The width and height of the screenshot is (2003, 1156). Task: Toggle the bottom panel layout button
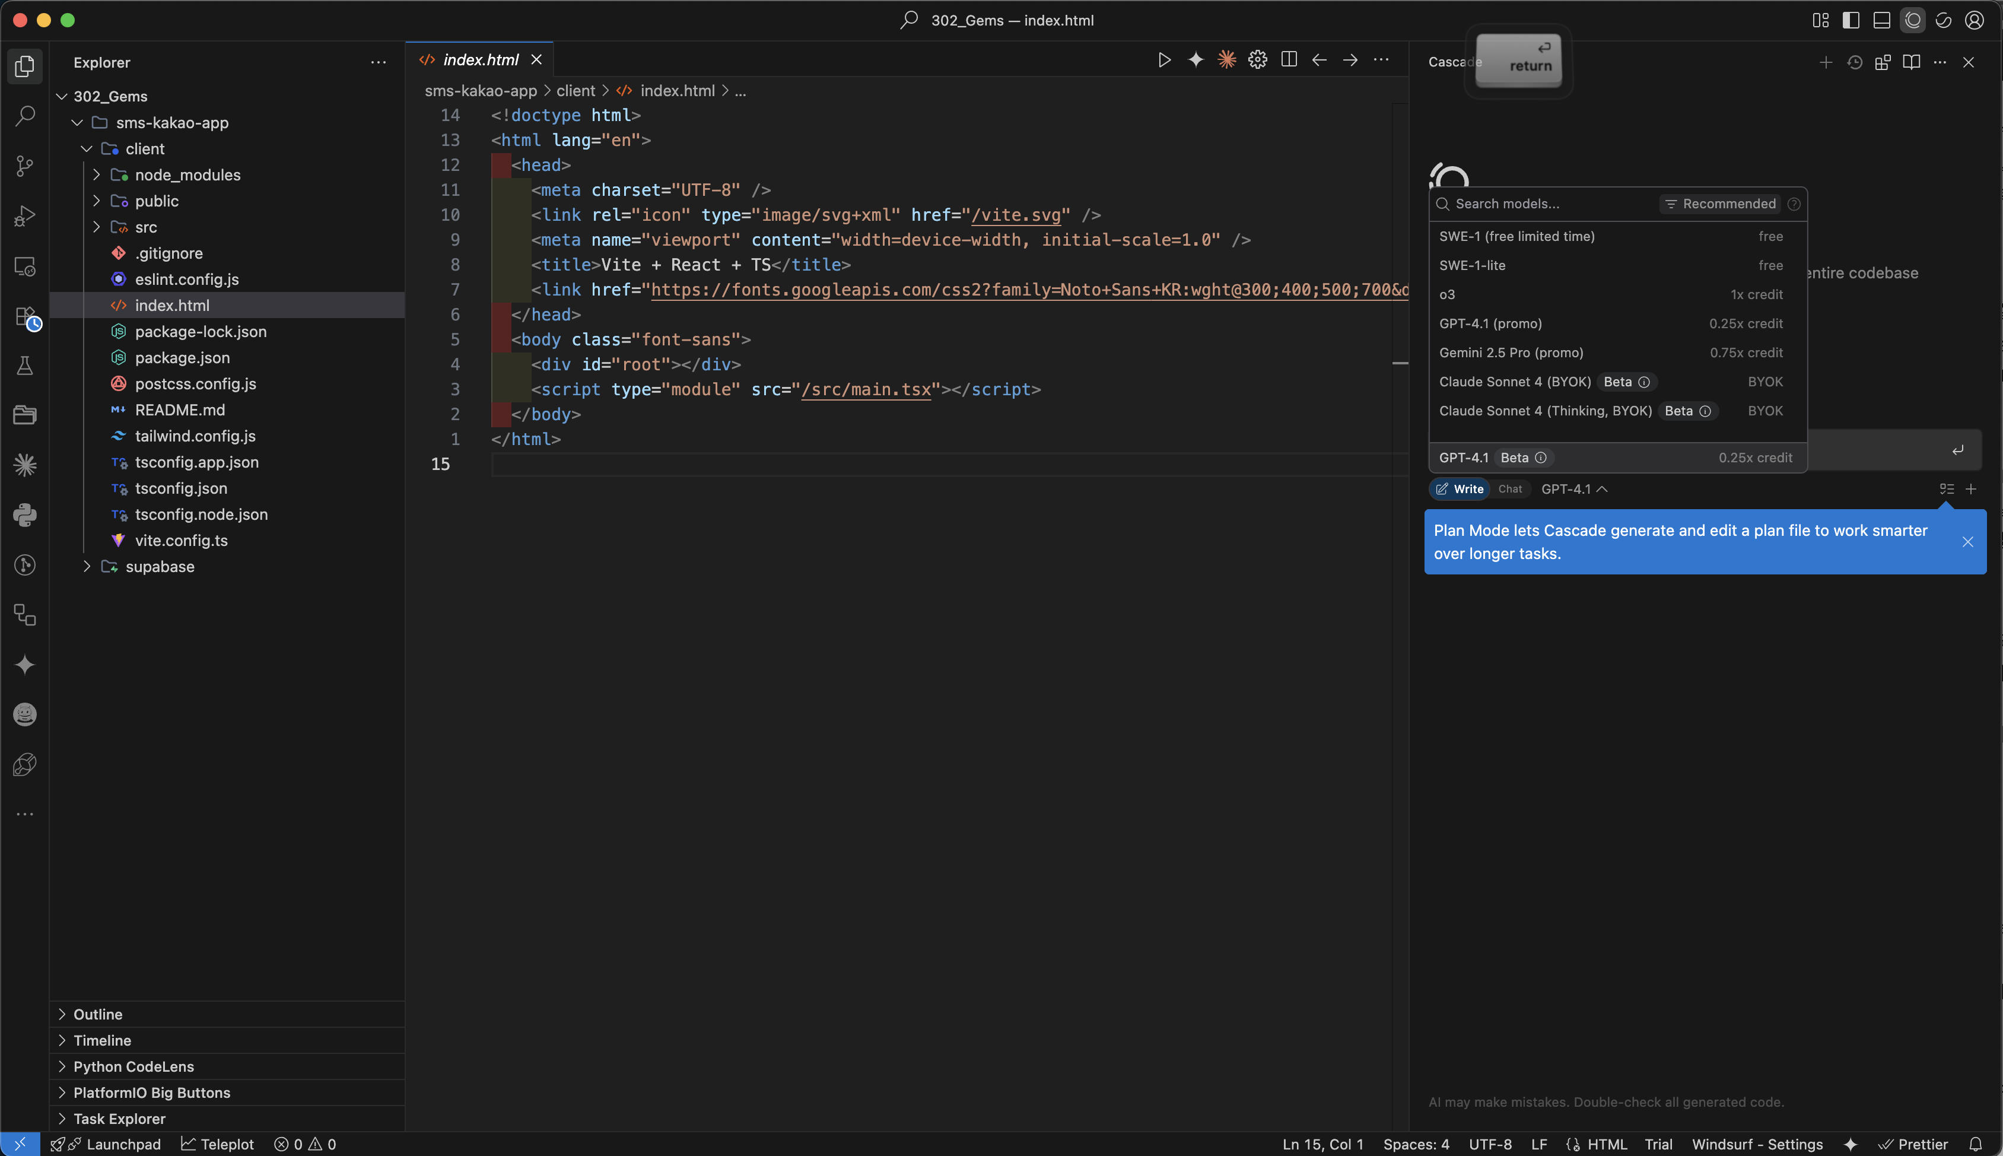pyautogui.click(x=1881, y=21)
